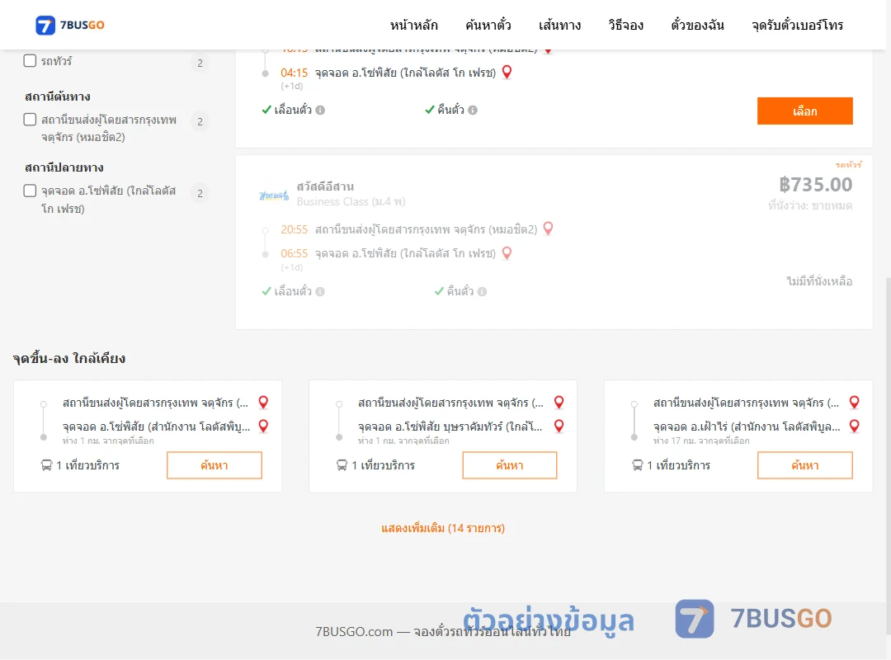Click info icon next to เลื่อนตั๋ว in first trip
891x660 pixels.
pyautogui.click(x=320, y=111)
